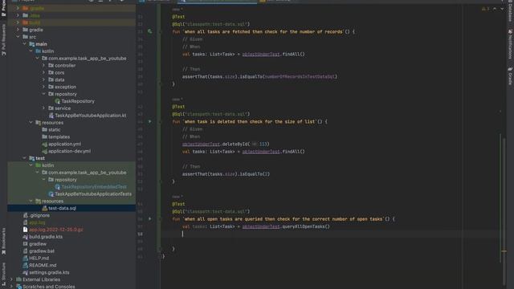This screenshot has width=514, height=289.
Task: Expand Scratches and Consoles node
Action: pyautogui.click(x=12, y=287)
